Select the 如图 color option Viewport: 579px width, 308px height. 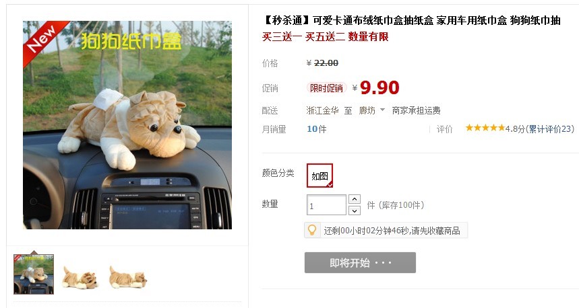[x=319, y=176]
